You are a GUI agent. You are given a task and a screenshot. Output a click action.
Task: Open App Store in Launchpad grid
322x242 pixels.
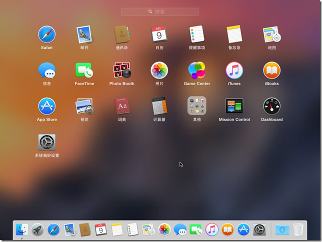click(47, 106)
